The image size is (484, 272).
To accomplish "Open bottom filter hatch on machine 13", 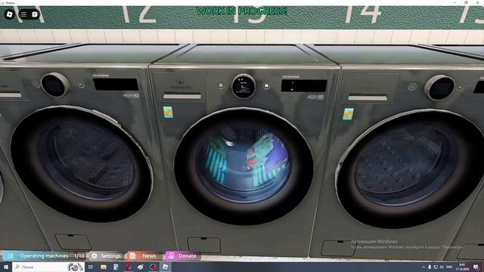I will [204, 245].
